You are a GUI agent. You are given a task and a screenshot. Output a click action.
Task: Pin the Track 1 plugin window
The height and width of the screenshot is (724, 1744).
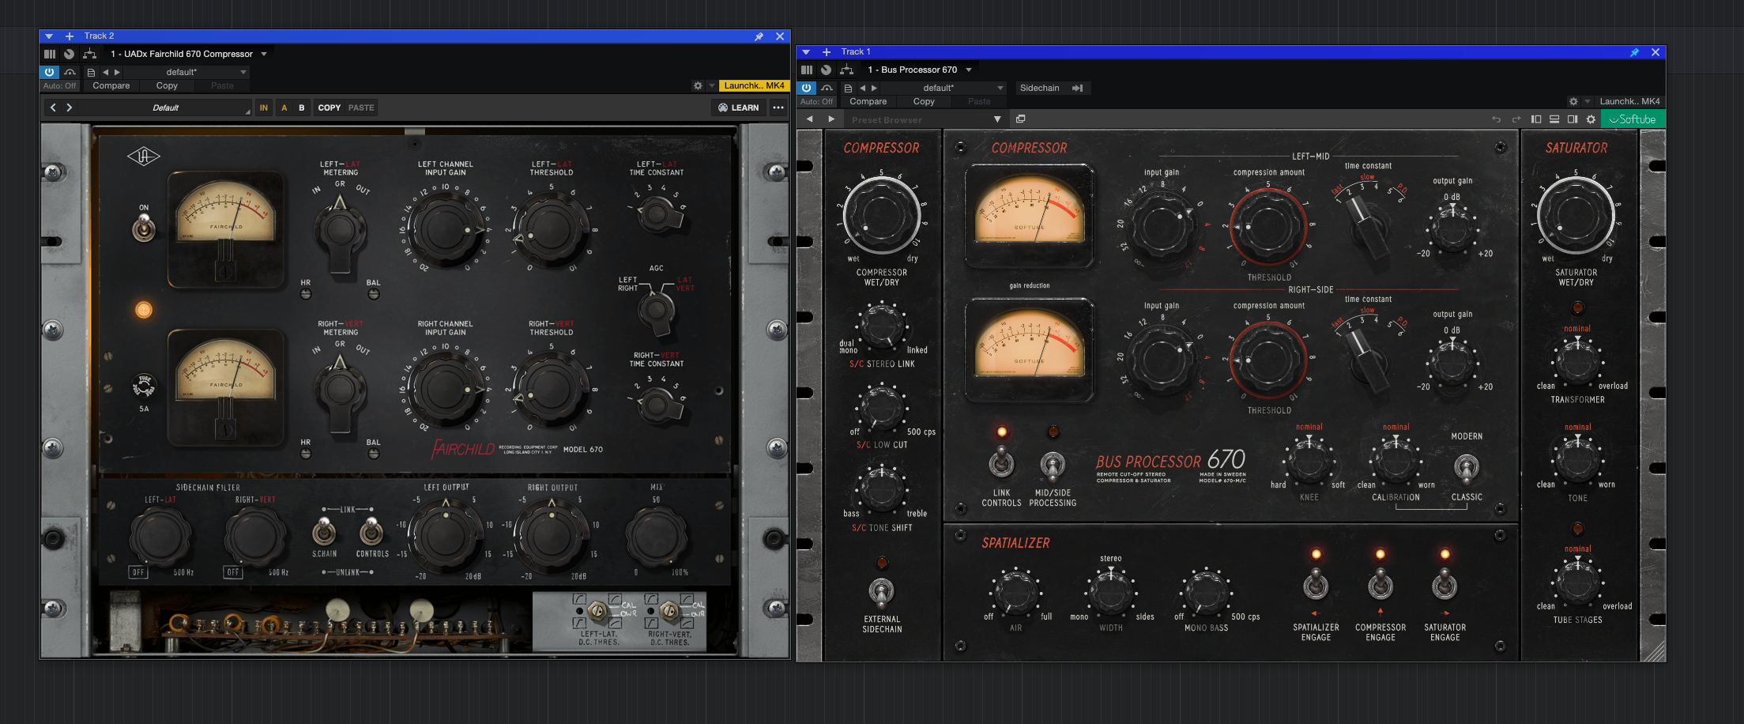tap(1634, 52)
